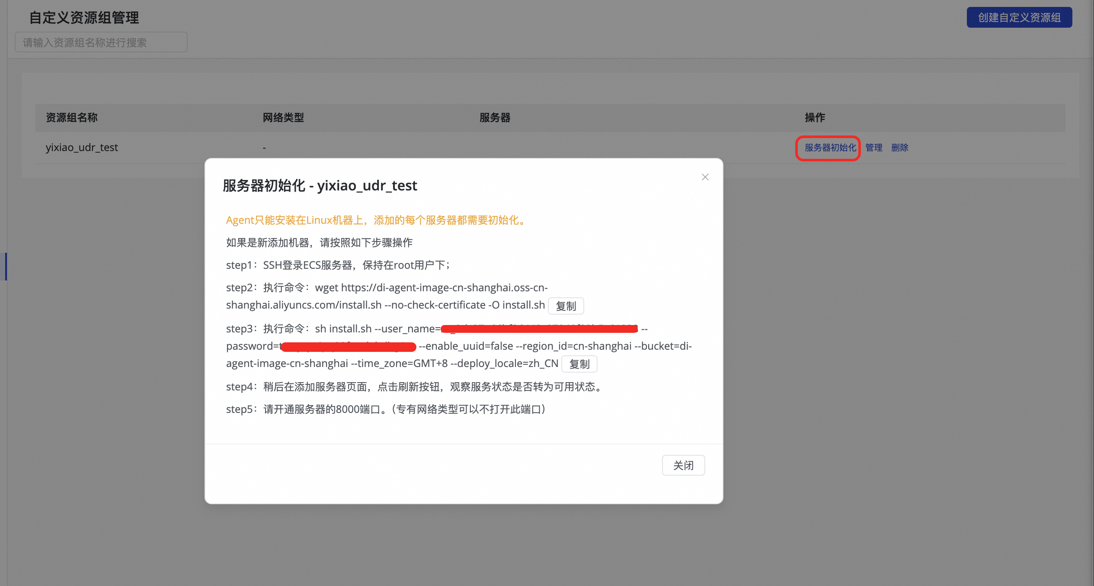Viewport: 1094px width, 586px height.
Task: Click the step5 port 8000 instruction text
Action: pyautogui.click(x=385, y=409)
